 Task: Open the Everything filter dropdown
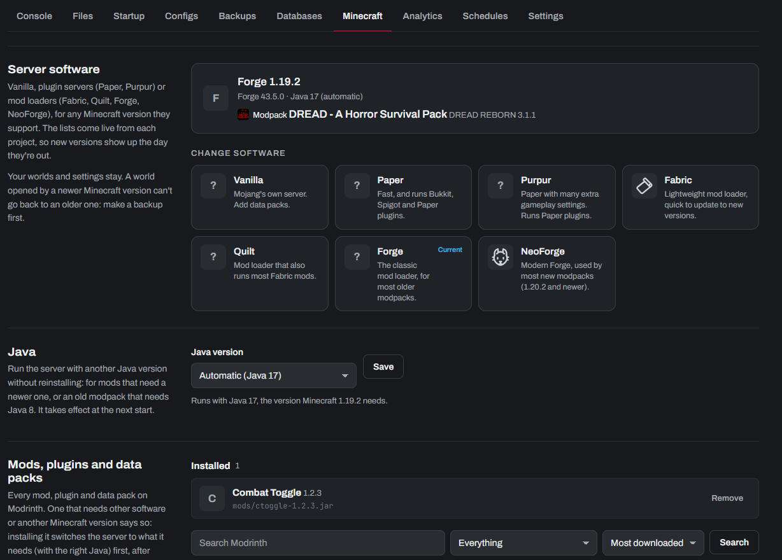(523, 543)
